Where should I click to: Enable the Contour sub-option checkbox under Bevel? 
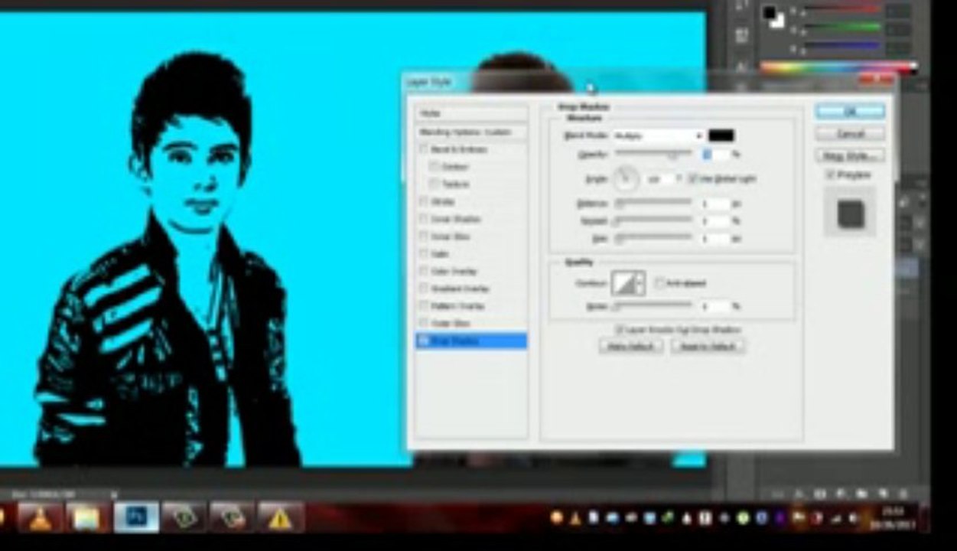point(434,167)
